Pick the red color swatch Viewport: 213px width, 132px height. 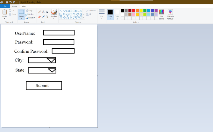[134, 10]
